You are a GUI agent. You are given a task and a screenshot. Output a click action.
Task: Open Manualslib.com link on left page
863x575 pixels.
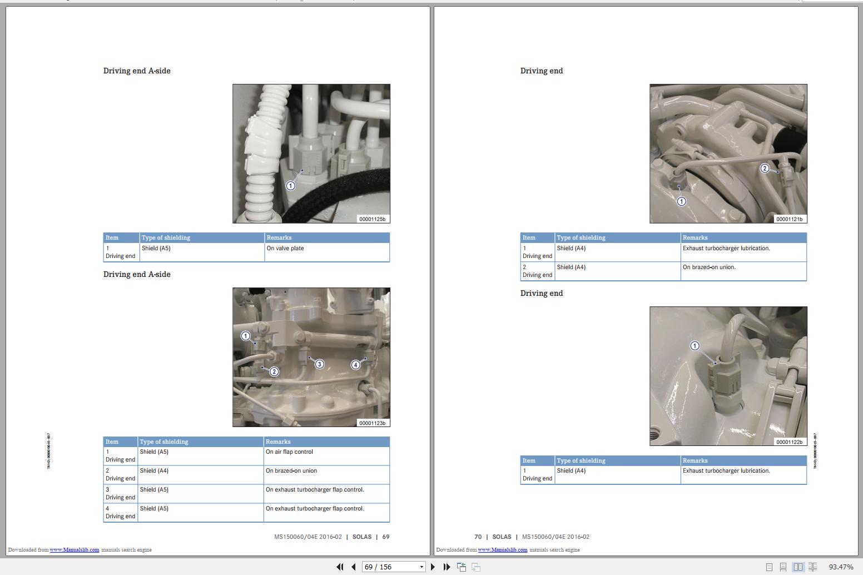pyautogui.click(x=75, y=549)
